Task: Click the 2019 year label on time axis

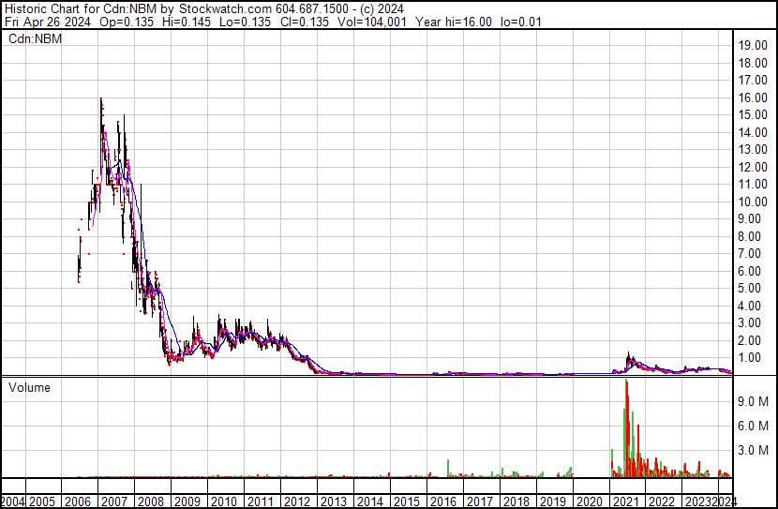Action: coord(553,502)
